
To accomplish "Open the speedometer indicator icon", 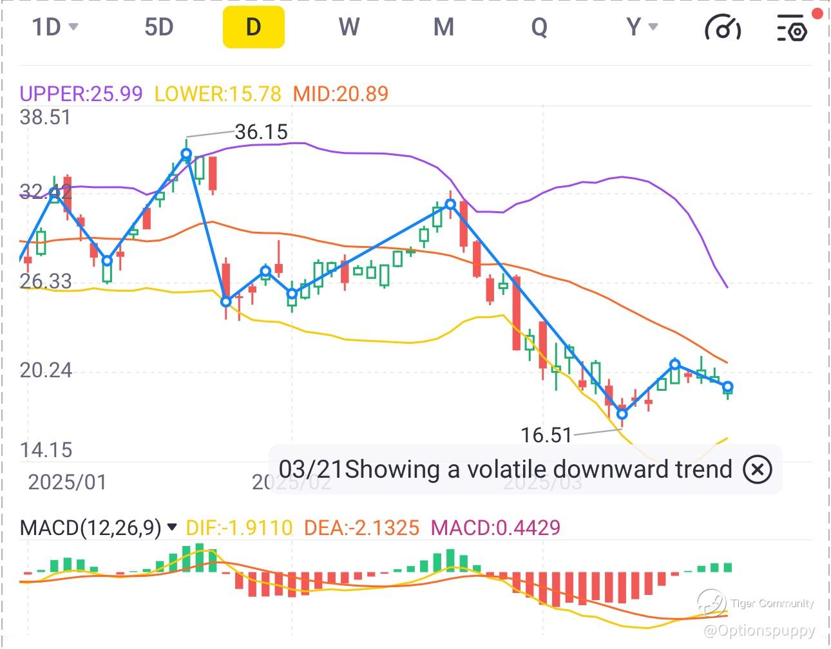I will [723, 28].
